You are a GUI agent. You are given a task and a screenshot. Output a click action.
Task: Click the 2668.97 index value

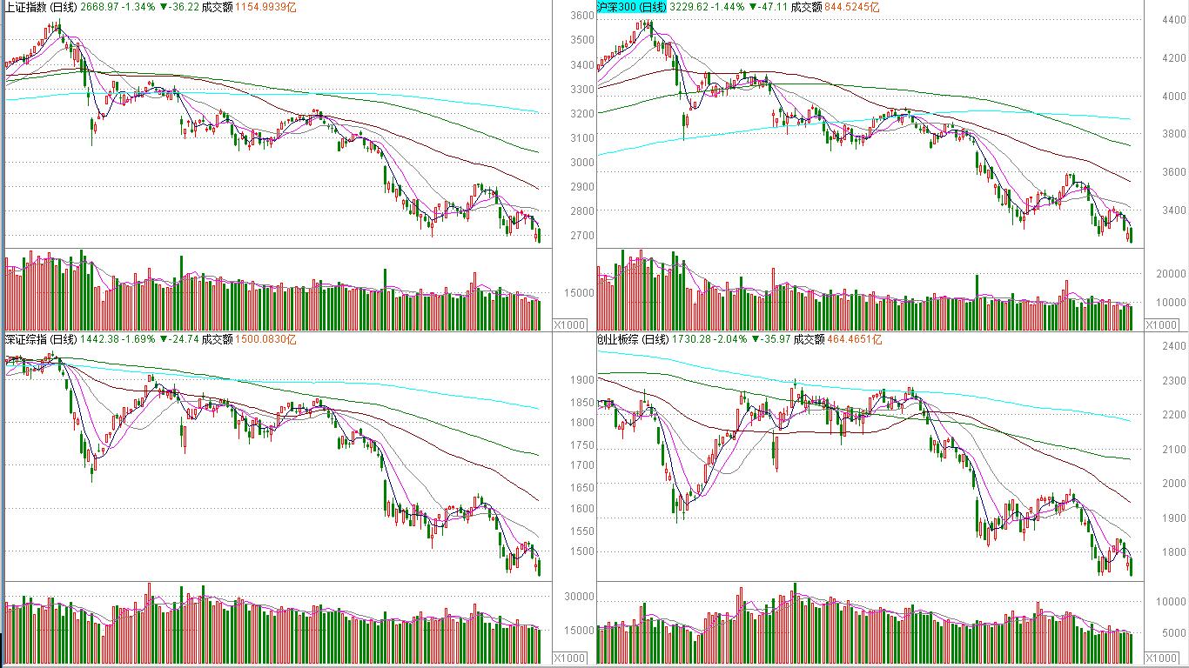coord(99,7)
